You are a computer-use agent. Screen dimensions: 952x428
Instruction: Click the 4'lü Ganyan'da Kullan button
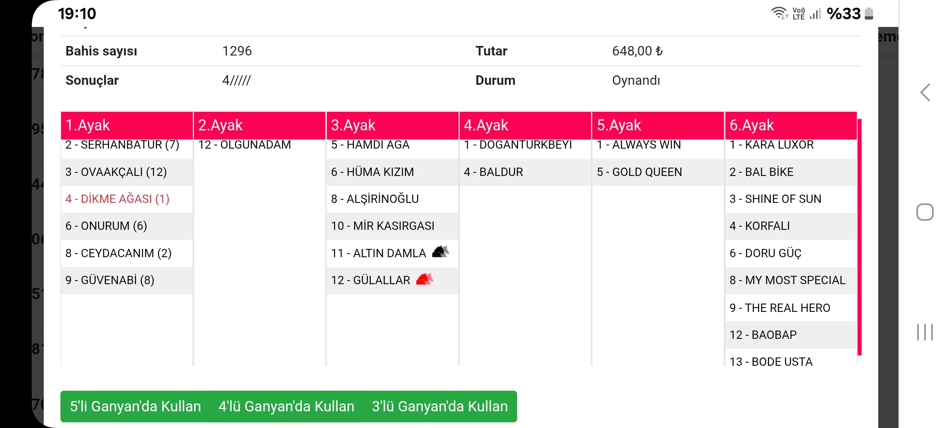click(x=286, y=406)
